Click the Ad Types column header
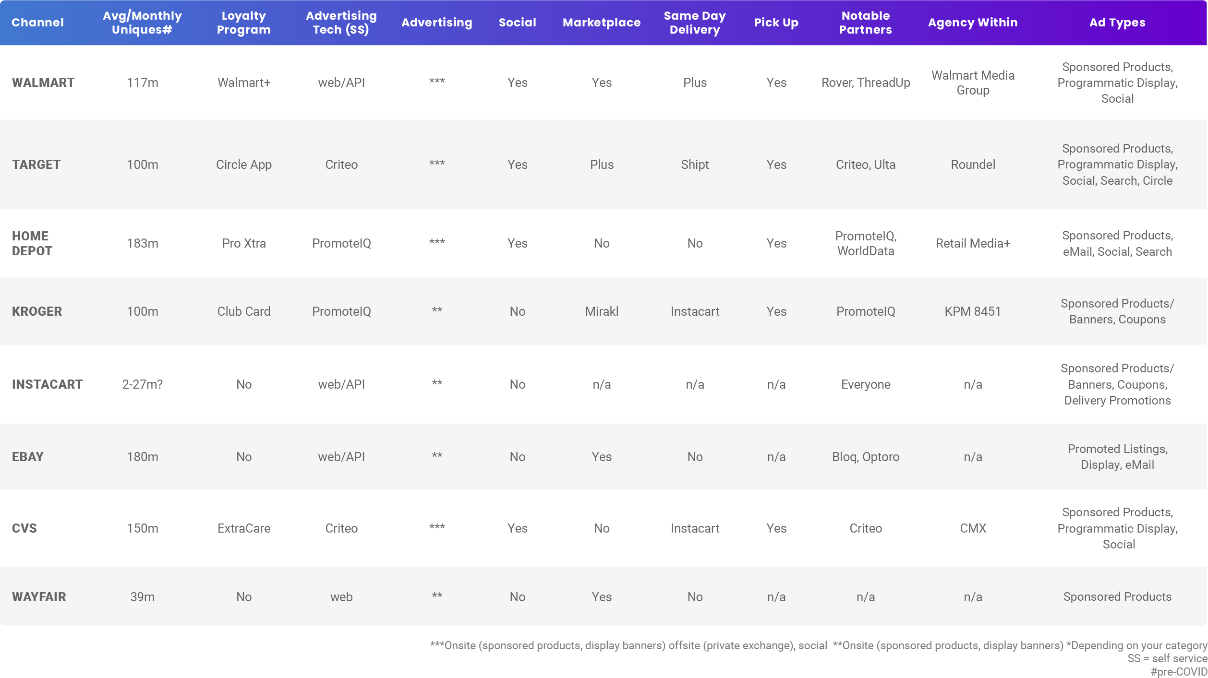The height and width of the screenshot is (678, 1208). [1117, 23]
